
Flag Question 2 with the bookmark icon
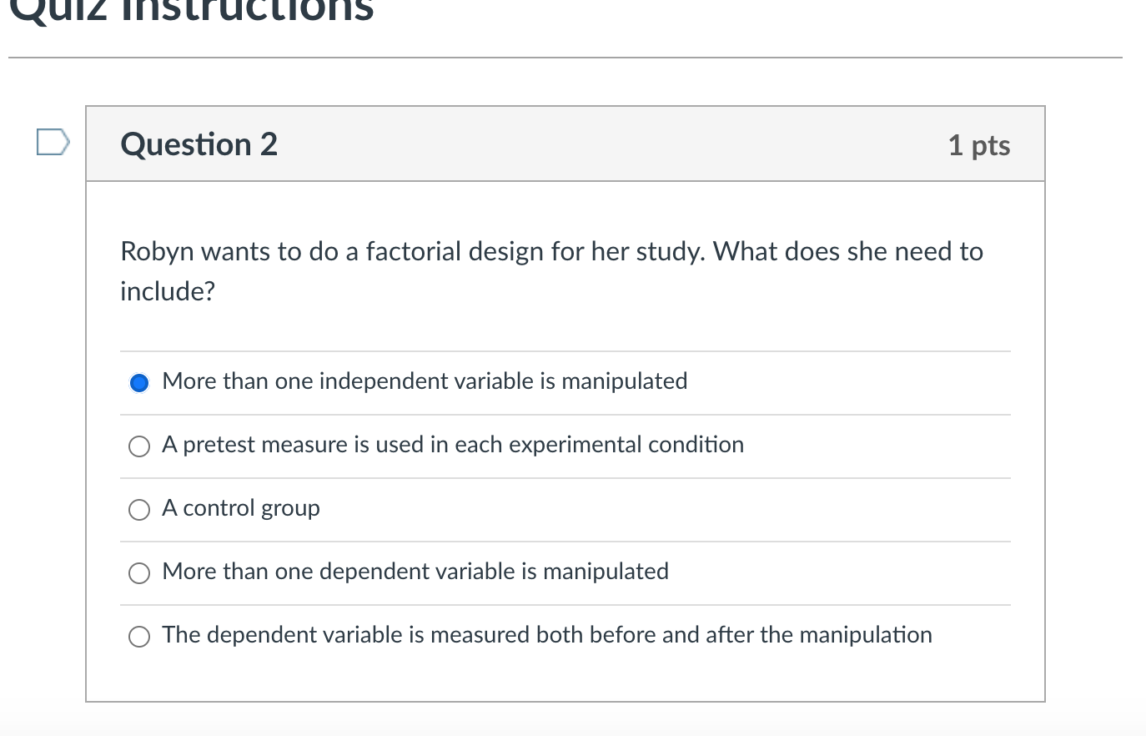click(x=53, y=142)
